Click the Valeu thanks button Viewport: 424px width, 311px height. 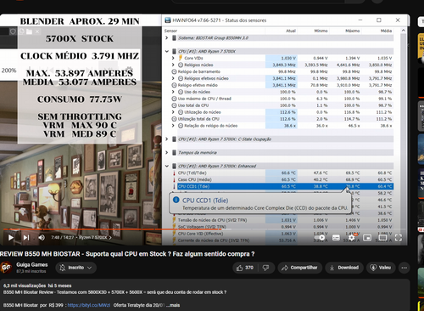[381, 268]
